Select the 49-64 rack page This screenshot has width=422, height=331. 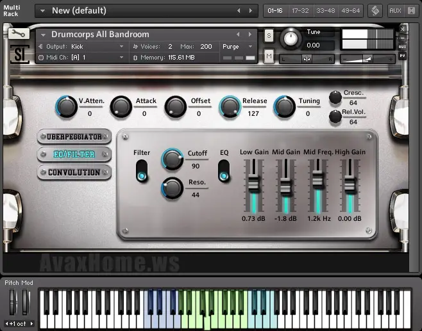[350, 11]
